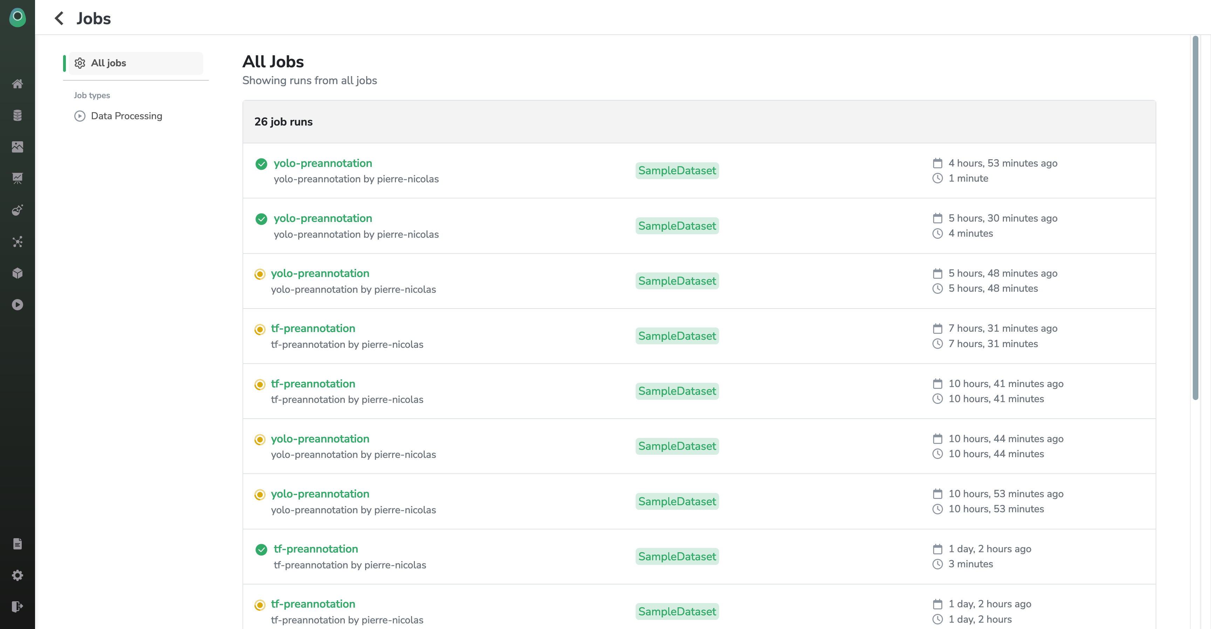
Task: Click SampleDataset tag on first job run
Action: tap(677, 171)
